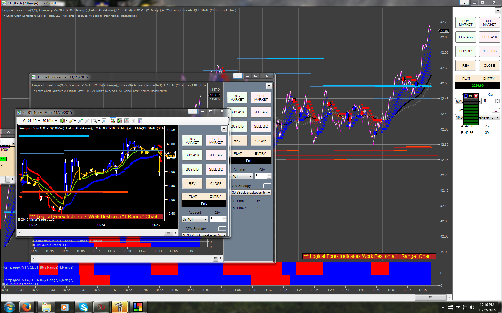Click the zoom in magnifier with plus
Image resolution: width=502 pixels, height=313 pixels.
pyautogui.click(x=80, y=121)
